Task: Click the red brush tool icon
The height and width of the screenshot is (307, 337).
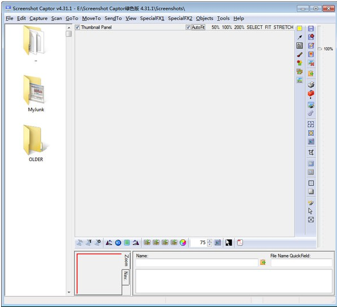Action: click(300, 55)
